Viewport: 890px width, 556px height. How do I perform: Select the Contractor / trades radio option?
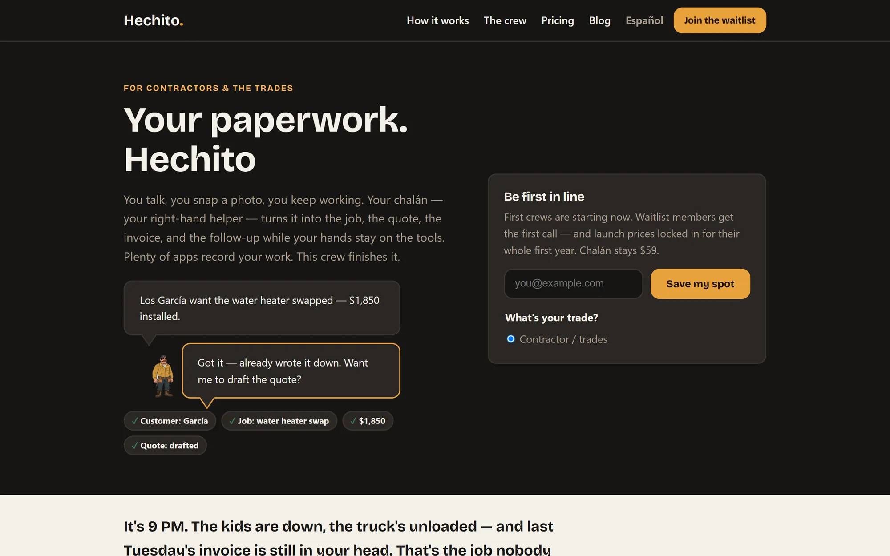(511, 339)
